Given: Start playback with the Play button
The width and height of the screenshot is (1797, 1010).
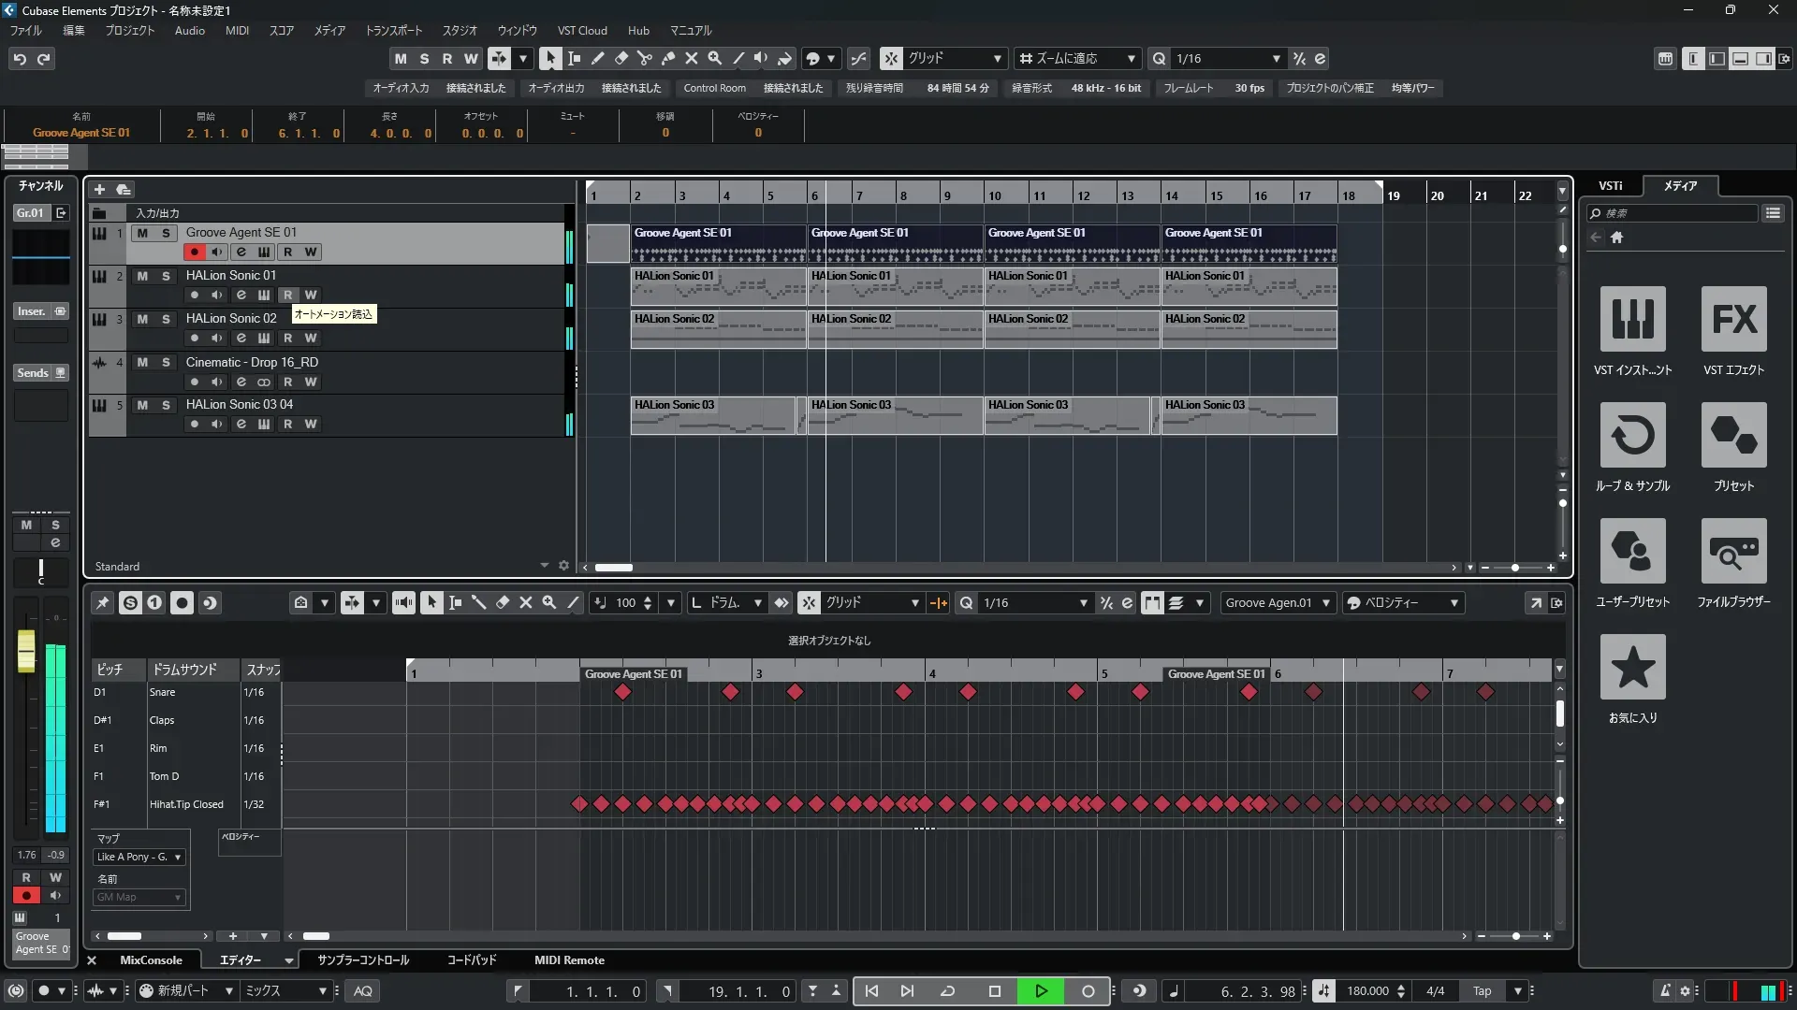Looking at the screenshot, I should (1041, 991).
